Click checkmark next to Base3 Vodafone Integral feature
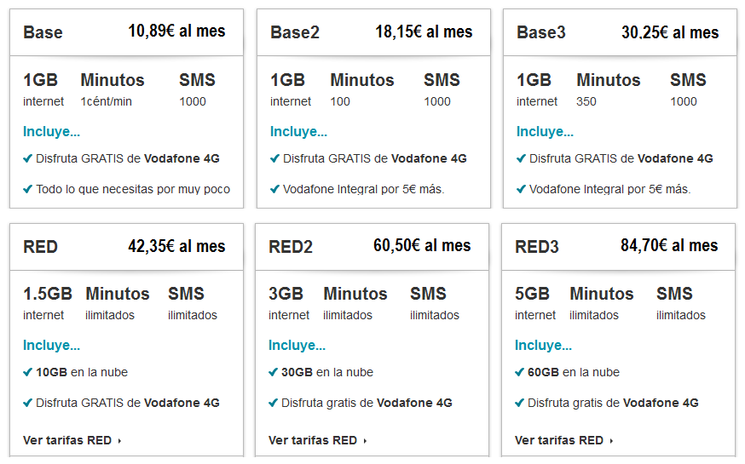Screen dimensions: 745x464 point(521,189)
